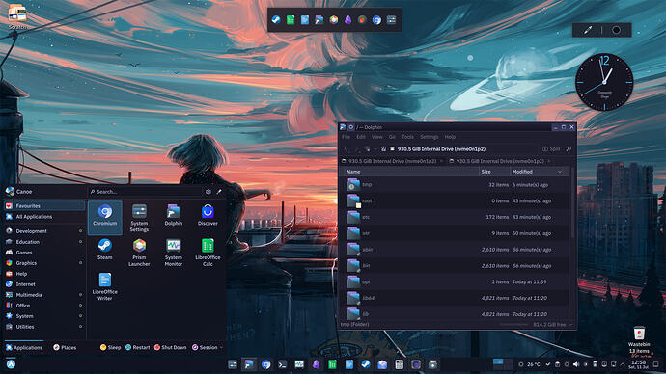This screenshot has height=374, width=666.
Task: Launch Prism Launcher from the top dock
Action: coord(333,20)
